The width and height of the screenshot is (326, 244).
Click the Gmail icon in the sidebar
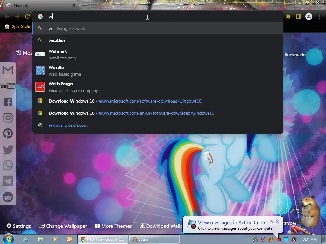click(x=8, y=70)
